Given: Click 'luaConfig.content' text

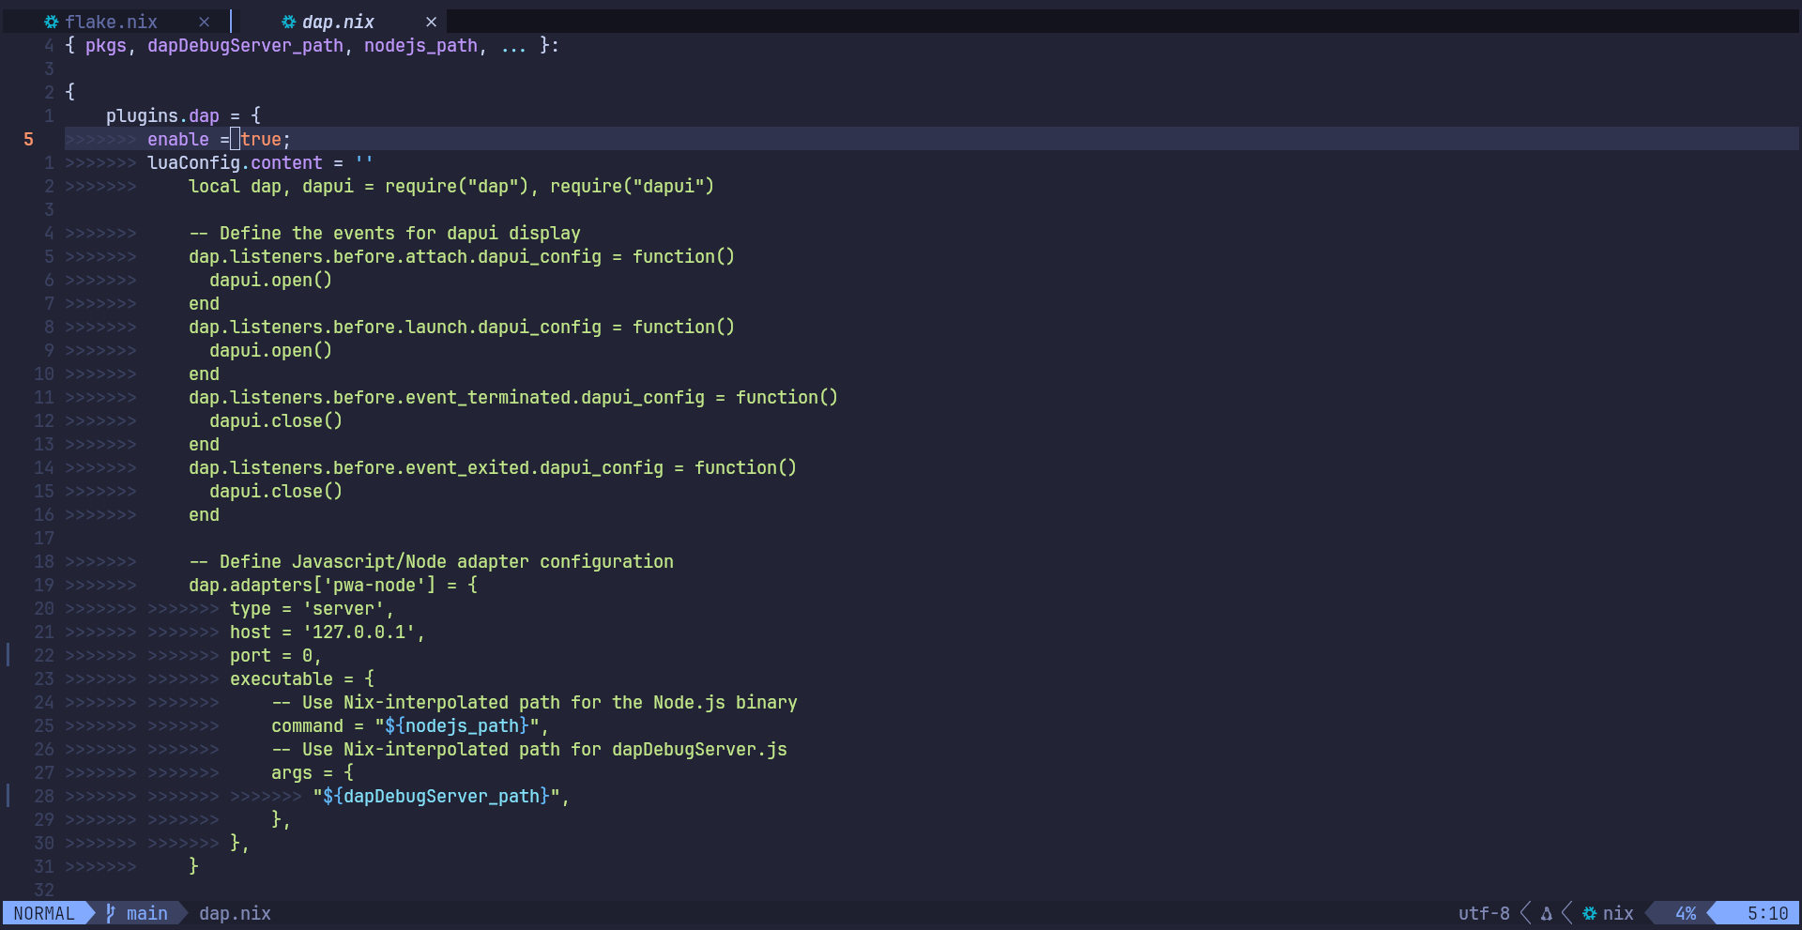Looking at the screenshot, I should 235,162.
